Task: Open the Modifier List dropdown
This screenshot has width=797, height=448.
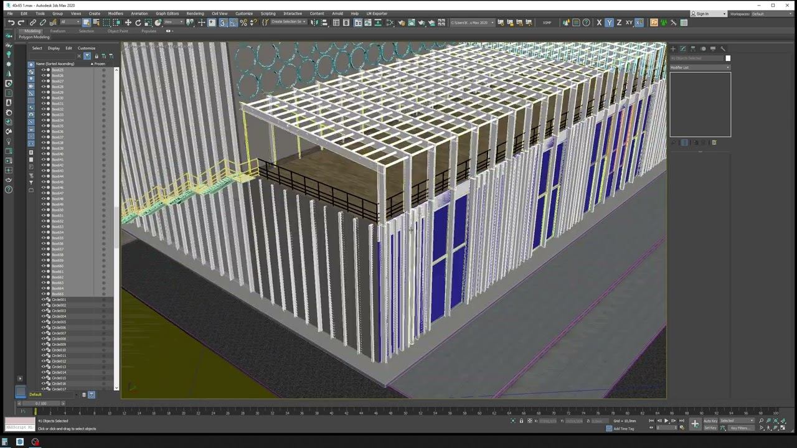Action: coord(700,67)
